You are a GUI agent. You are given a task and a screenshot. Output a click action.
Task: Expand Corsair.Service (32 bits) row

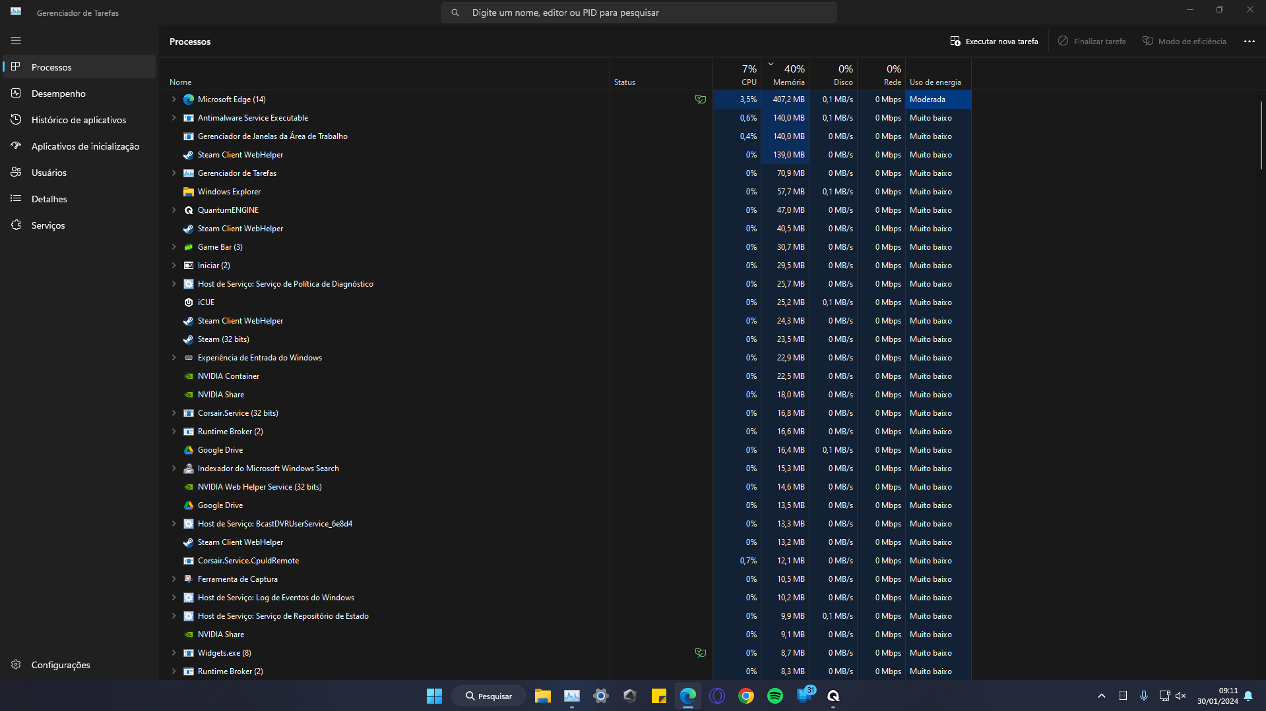pos(174,413)
